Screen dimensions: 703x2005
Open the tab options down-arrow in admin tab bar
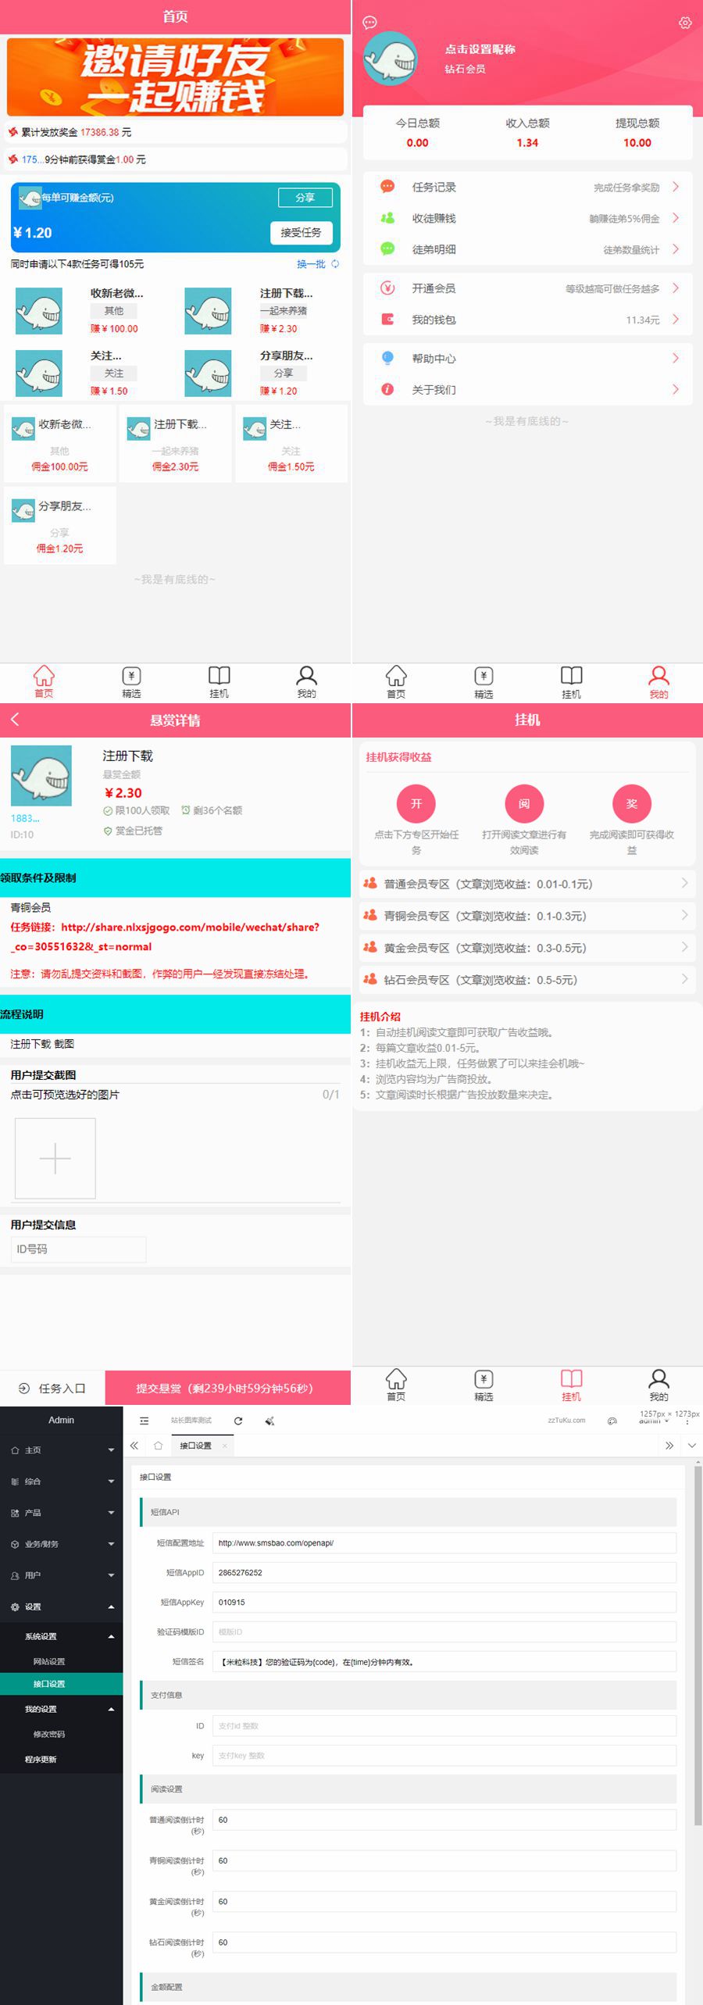click(691, 1446)
